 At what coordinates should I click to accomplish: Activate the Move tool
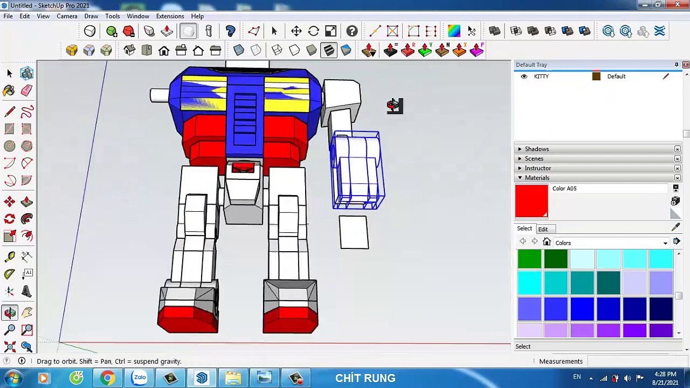click(x=9, y=202)
